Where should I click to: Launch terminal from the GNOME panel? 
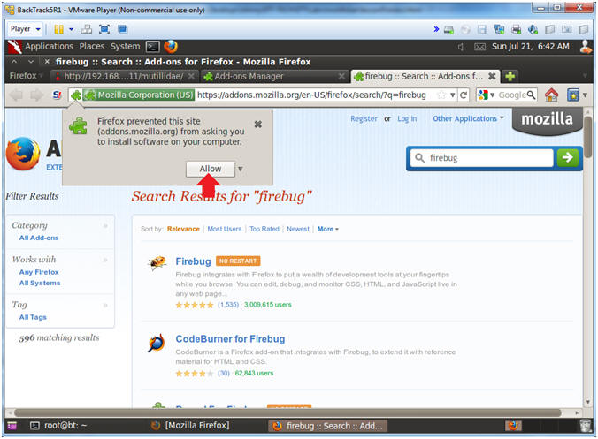pyautogui.click(x=153, y=47)
